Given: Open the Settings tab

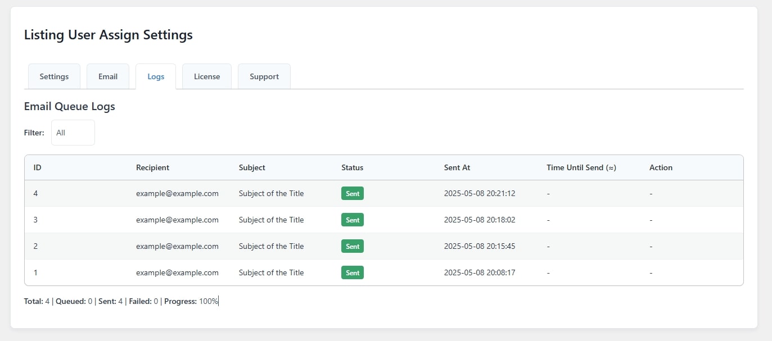Looking at the screenshot, I should tap(54, 76).
